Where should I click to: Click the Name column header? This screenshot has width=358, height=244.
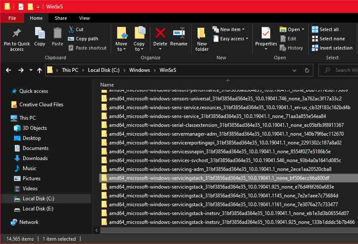tap(107, 85)
